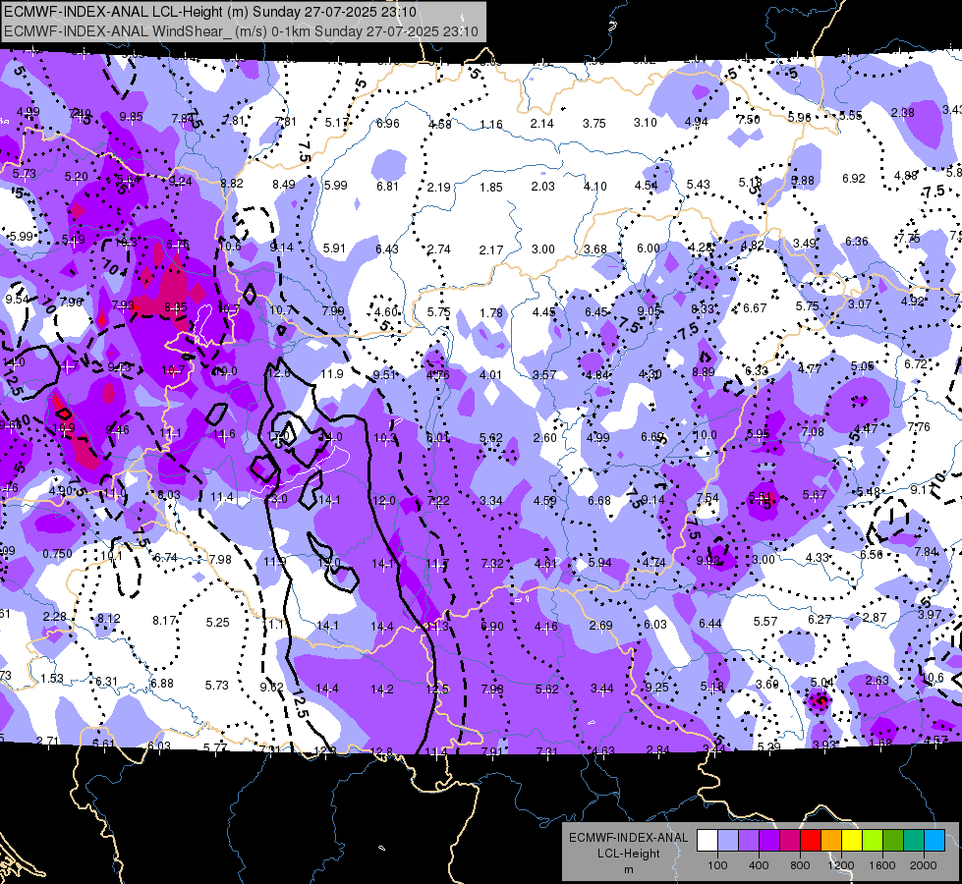Click the legend label 100
The image size is (962, 884).
pyautogui.click(x=717, y=865)
